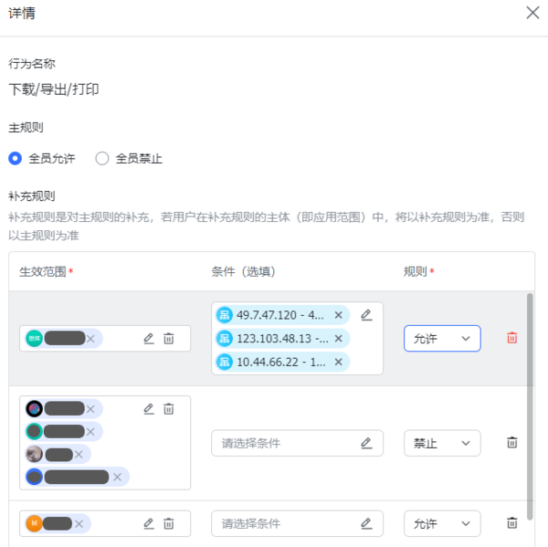This screenshot has height=547, width=548.
Task: Click the 49.7.47.120 IP range tag
Action: coord(283,315)
